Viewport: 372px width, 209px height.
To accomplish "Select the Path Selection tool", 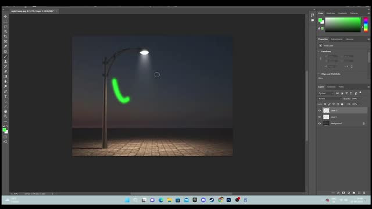I will point(5,101).
